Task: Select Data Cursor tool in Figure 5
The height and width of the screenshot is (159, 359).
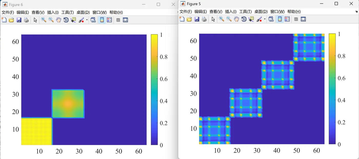Action: (251, 19)
